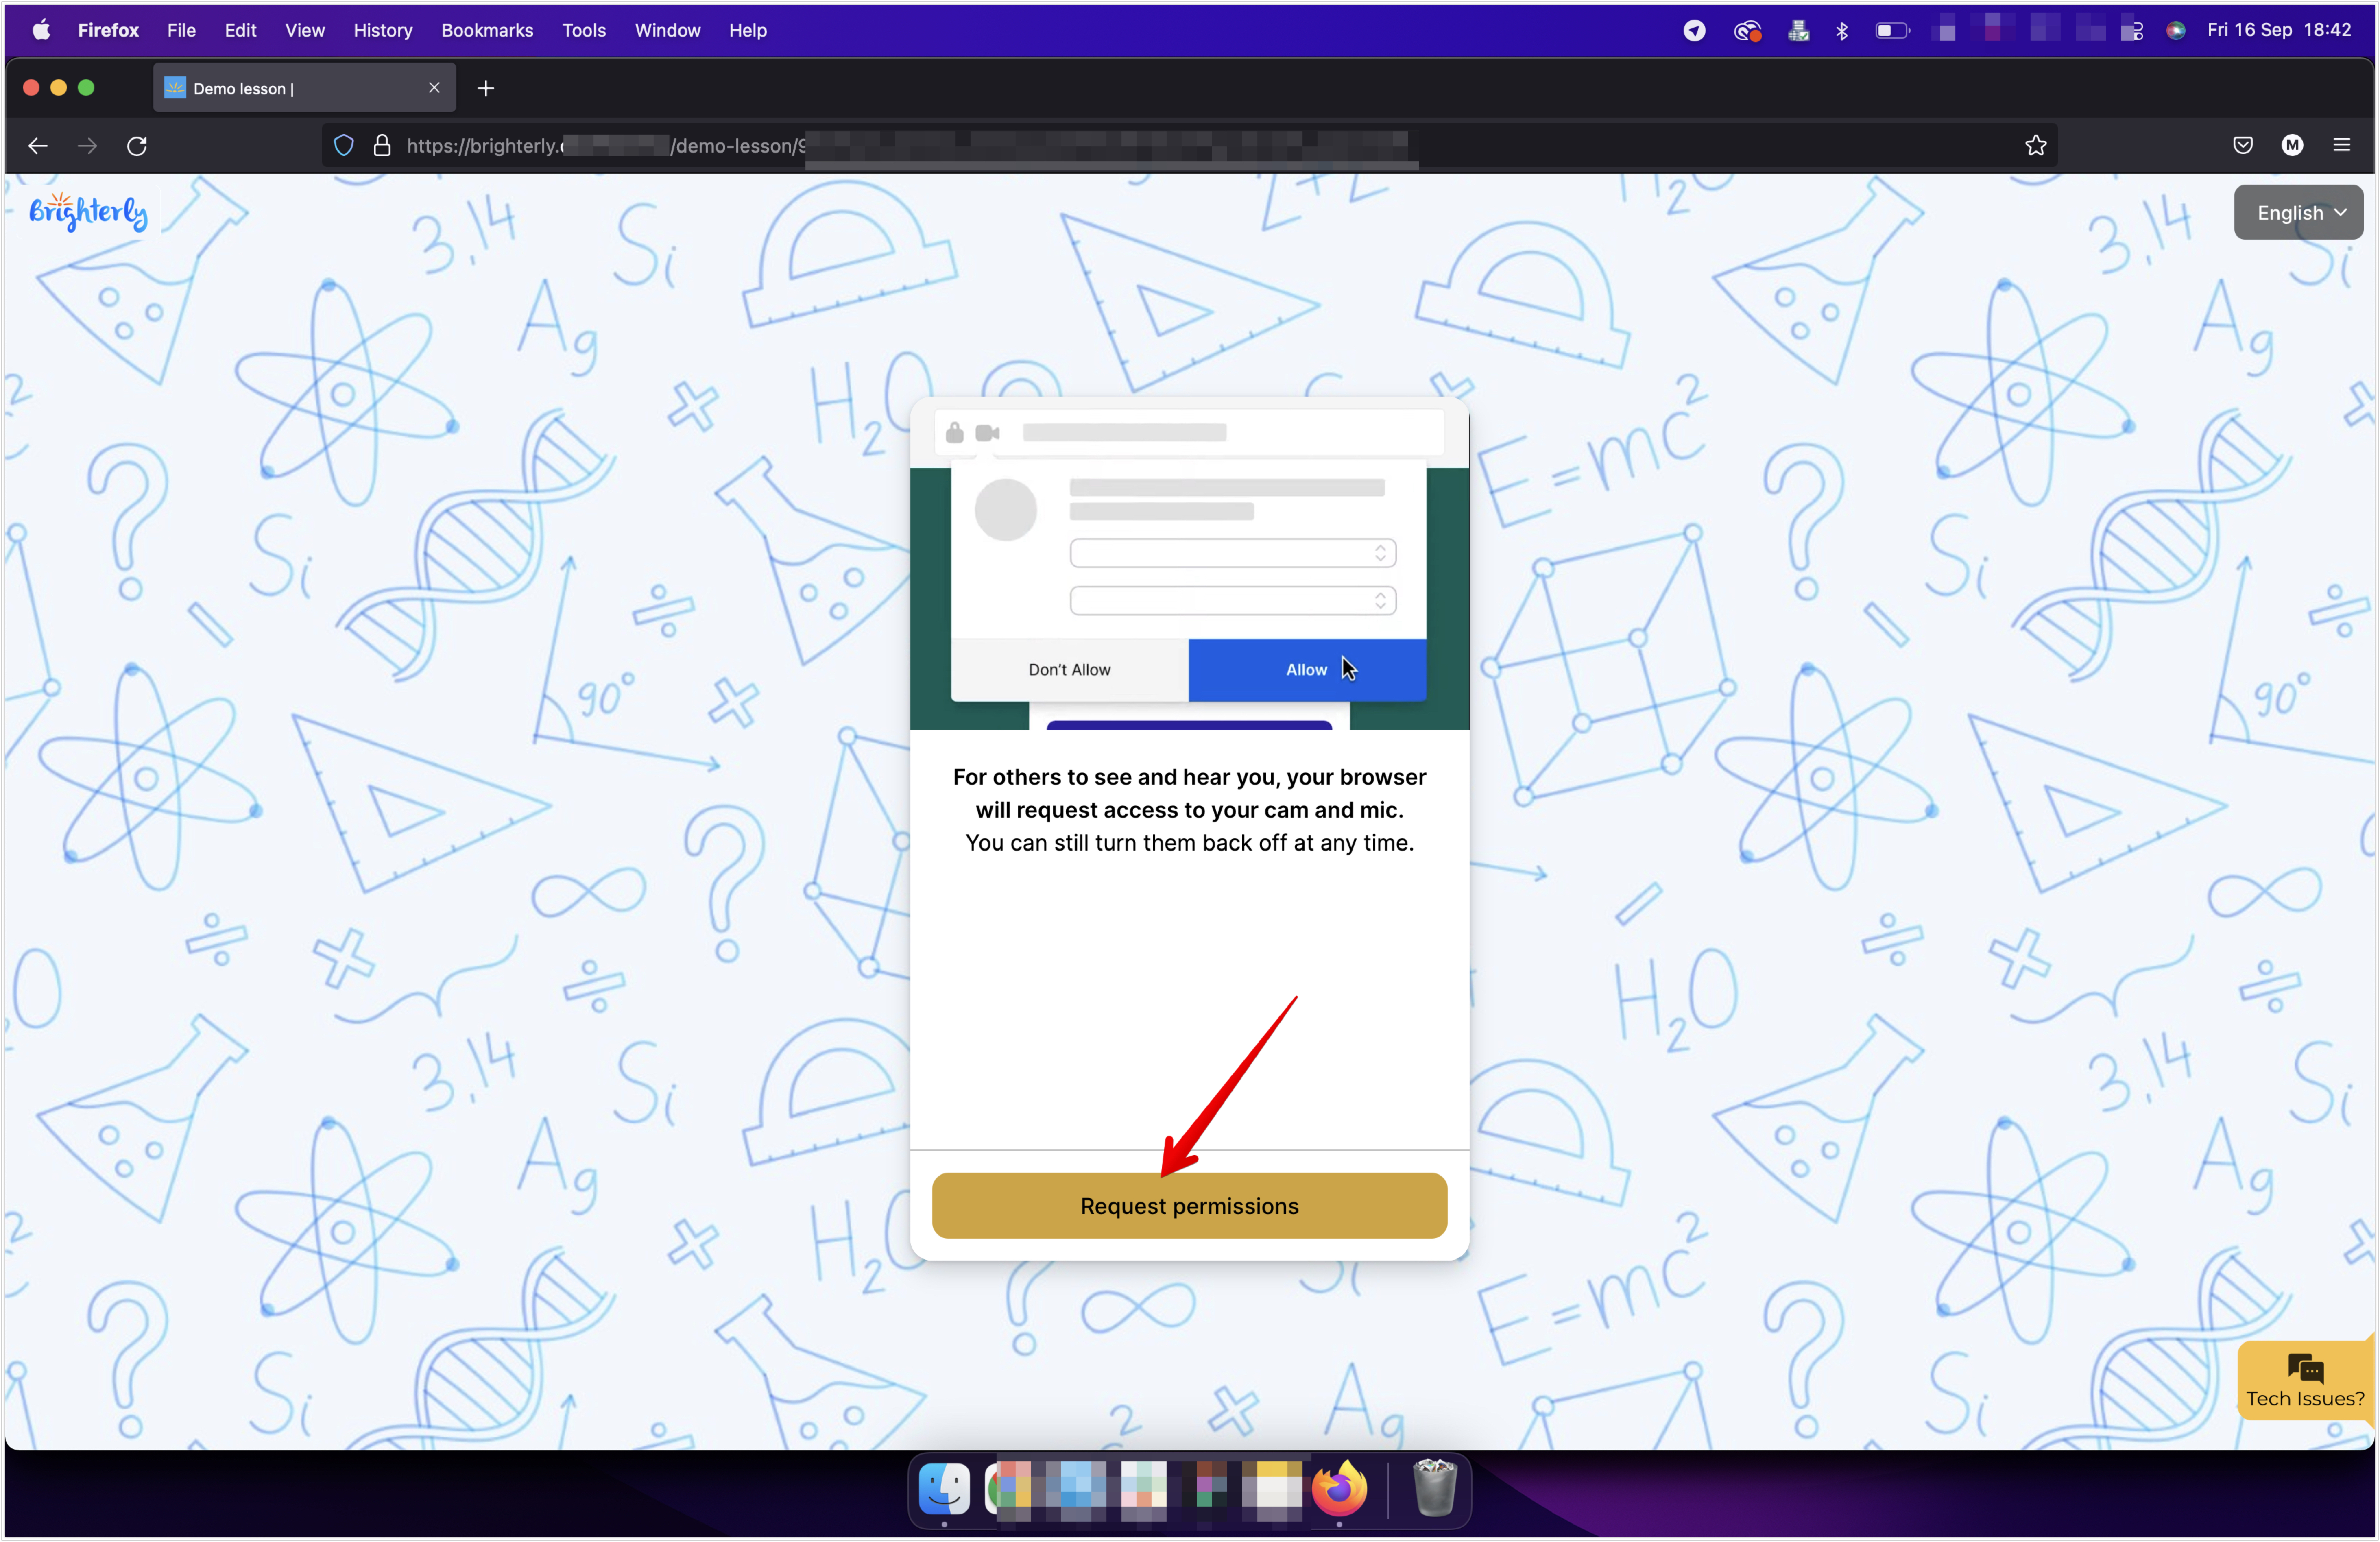This screenshot has height=1542, width=2380.
Task: Open the Window menu
Action: [x=667, y=30]
